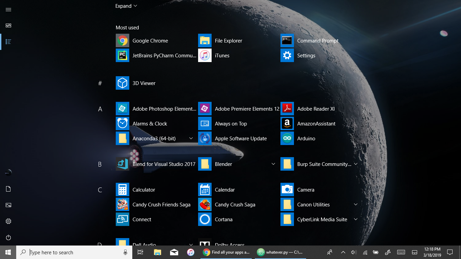Expand Burp Suite Community folder chevron
Screen dimensions: 461x259
pyautogui.click(x=356, y=164)
